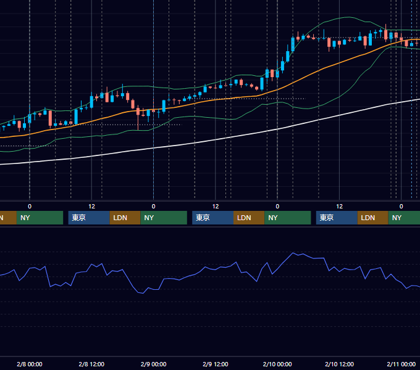The height and width of the screenshot is (370, 420).
Task: Select the LDN session block on 2/8
Action: 125,218
